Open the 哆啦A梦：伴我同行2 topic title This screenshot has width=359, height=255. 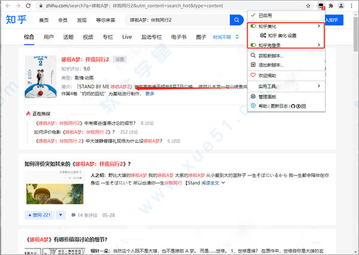[x=85, y=59]
